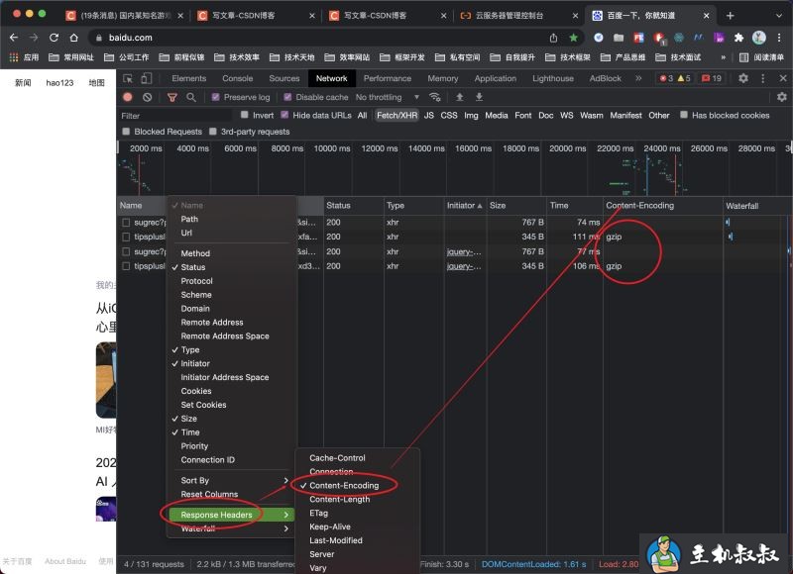The width and height of the screenshot is (793, 574).
Task: Toggle the network filter funnel icon
Action: pos(171,97)
